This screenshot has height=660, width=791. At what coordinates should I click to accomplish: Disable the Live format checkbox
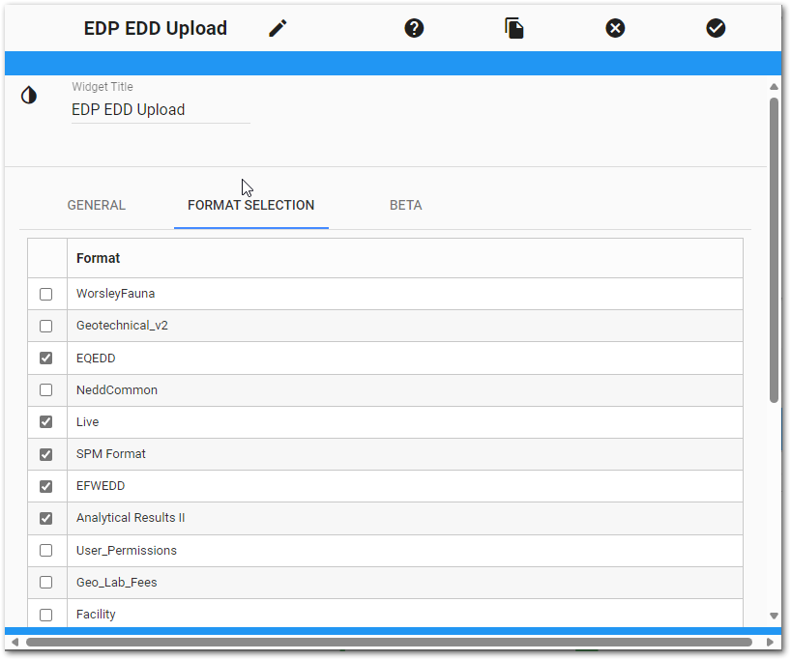coord(45,421)
